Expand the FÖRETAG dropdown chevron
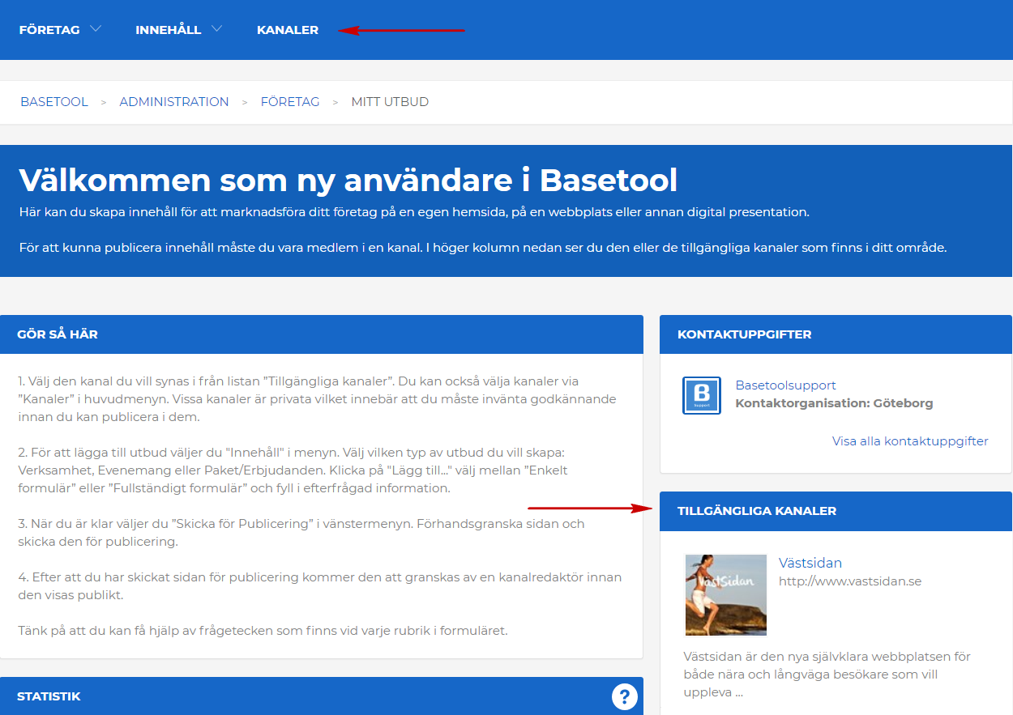Image resolution: width=1013 pixels, height=715 pixels. click(96, 29)
